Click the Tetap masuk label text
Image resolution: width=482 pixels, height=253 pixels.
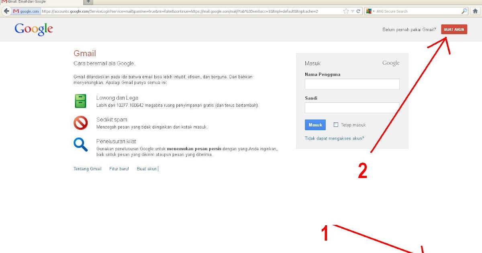point(353,125)
